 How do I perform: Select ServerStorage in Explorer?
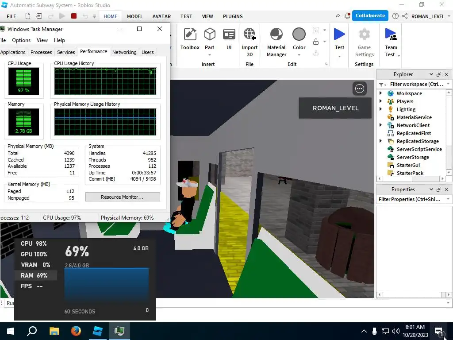413,157
